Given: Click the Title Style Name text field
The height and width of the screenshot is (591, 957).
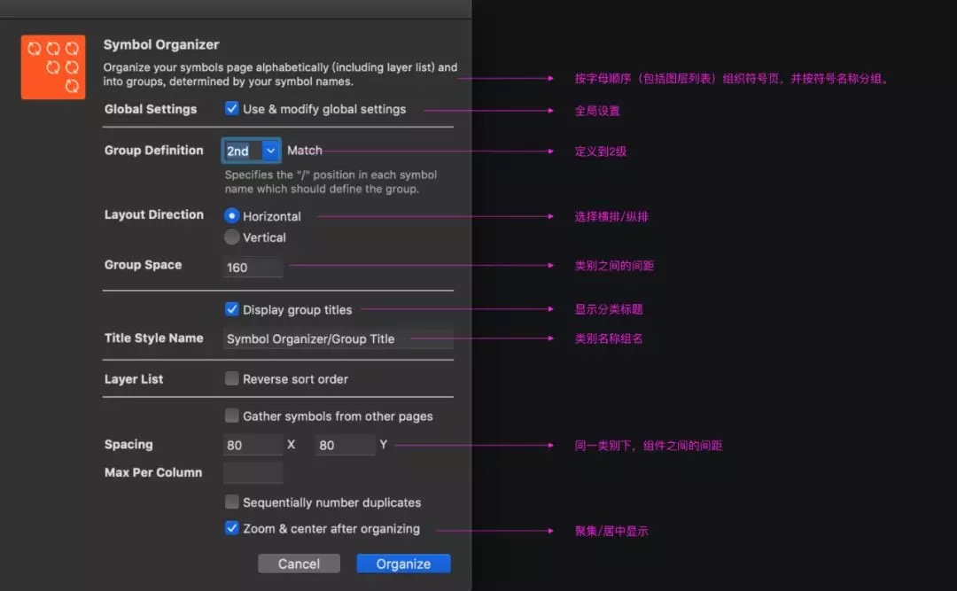Looking at the screenshot, I should [338, 338].
